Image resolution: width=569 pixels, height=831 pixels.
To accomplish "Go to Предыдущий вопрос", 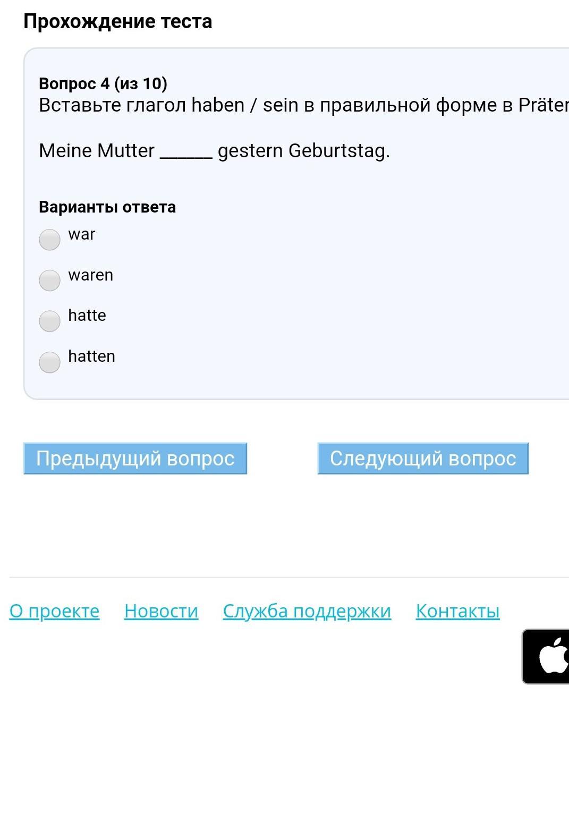I will coord(135,458).
